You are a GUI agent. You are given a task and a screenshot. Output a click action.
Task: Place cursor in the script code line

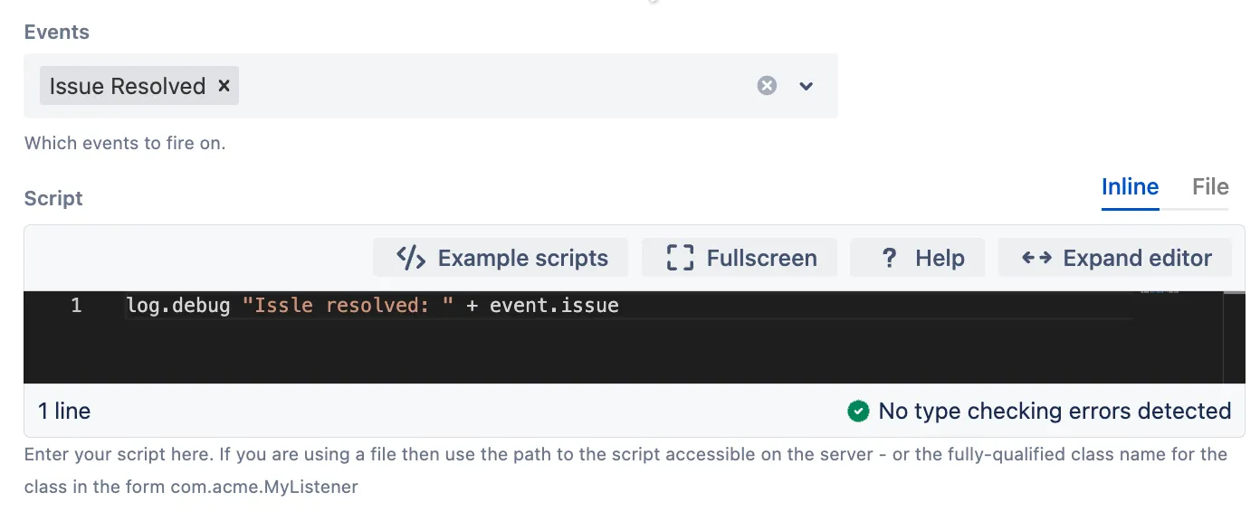coord(629,306)
